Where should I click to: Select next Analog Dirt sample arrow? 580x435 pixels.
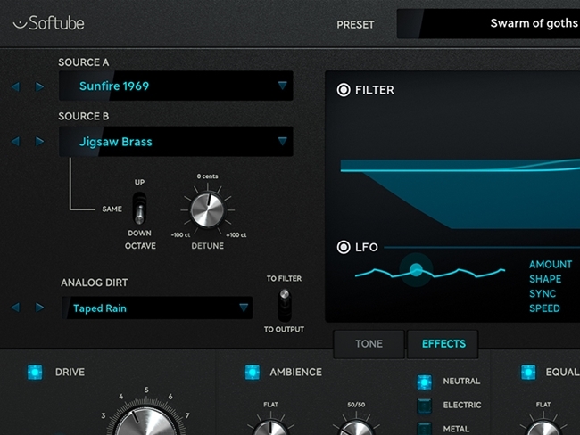[x=39, y=308]
